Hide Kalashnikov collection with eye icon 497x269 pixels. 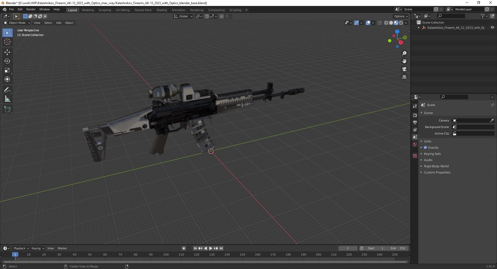[492, 27]
